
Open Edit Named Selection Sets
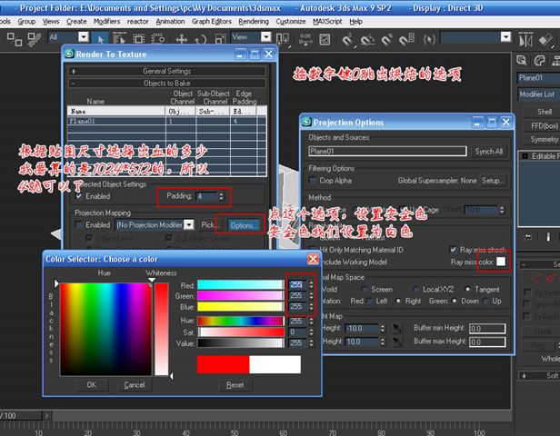click(429, 39)
